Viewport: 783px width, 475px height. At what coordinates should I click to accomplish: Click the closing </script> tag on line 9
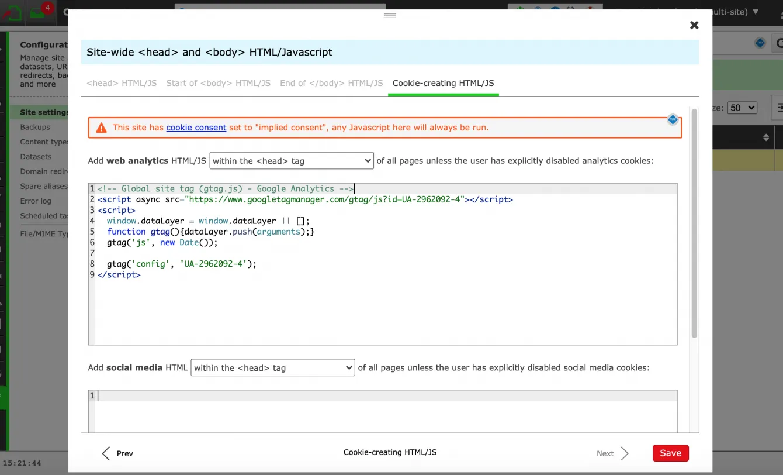point(119,274)
